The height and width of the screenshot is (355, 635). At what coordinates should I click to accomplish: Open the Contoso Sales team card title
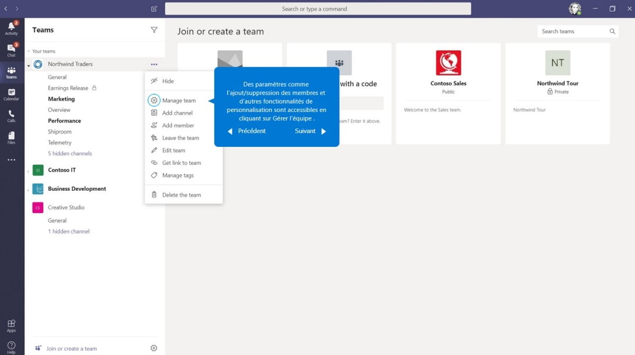tap(448, 83)
